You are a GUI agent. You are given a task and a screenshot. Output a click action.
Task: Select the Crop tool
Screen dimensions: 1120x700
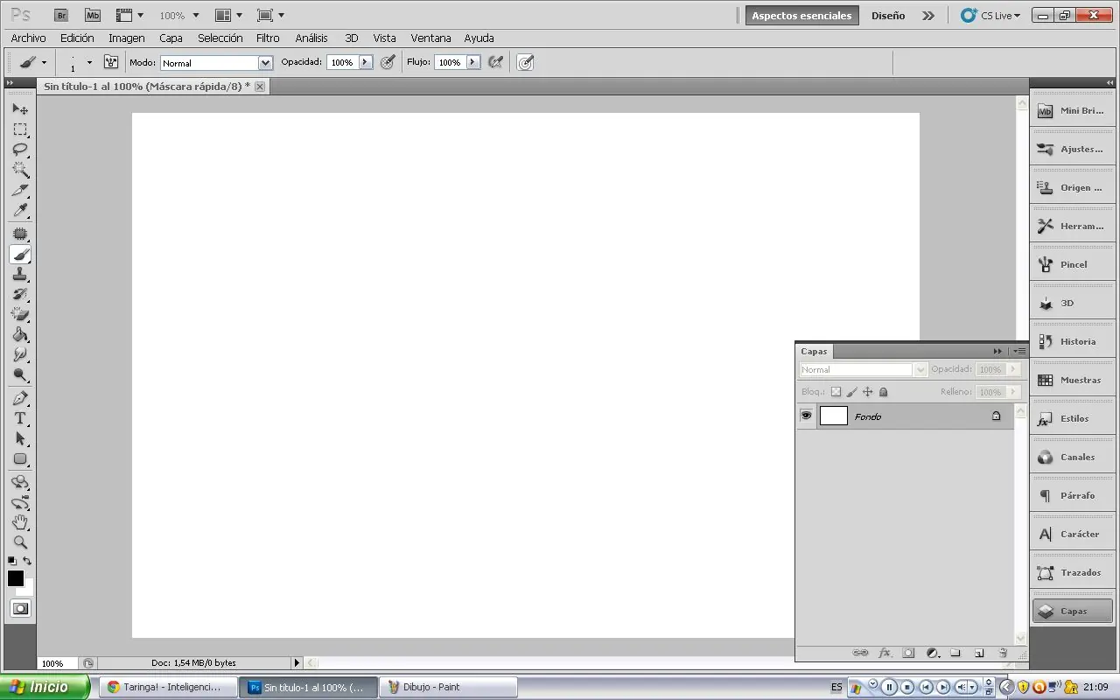[x=20, y=190]
